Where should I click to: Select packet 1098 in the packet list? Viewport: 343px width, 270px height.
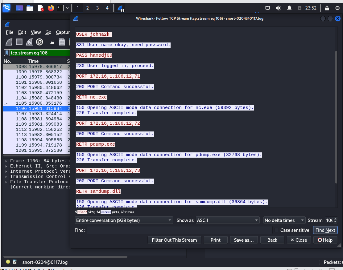pyautogui.click(x=36, y=66)
